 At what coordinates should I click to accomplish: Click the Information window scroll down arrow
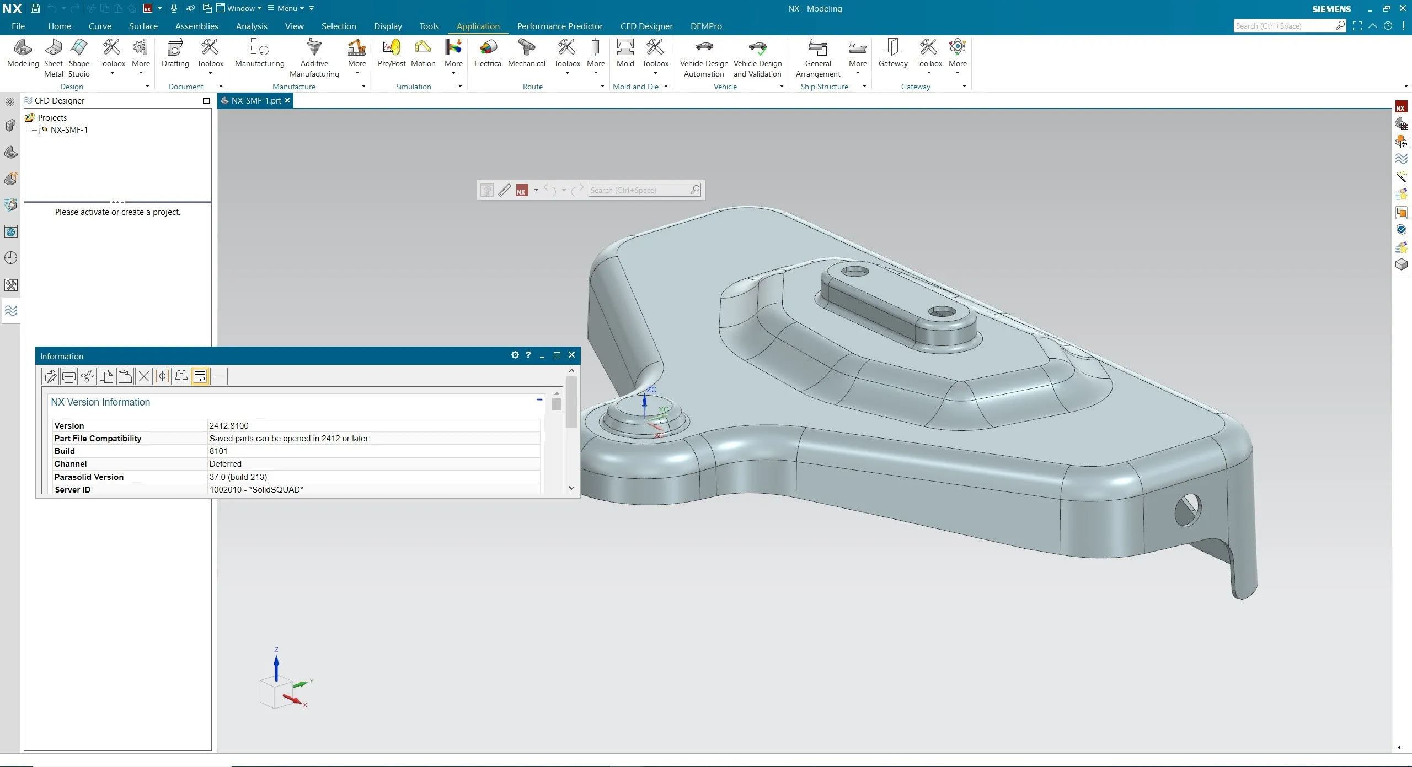571,488
